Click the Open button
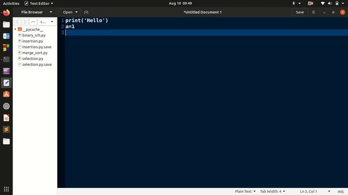This screenshot has width=348, height=195. click(67, 12)
